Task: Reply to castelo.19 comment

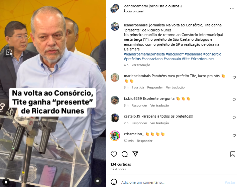Action: pyautogui.click(x=139, y=123)
